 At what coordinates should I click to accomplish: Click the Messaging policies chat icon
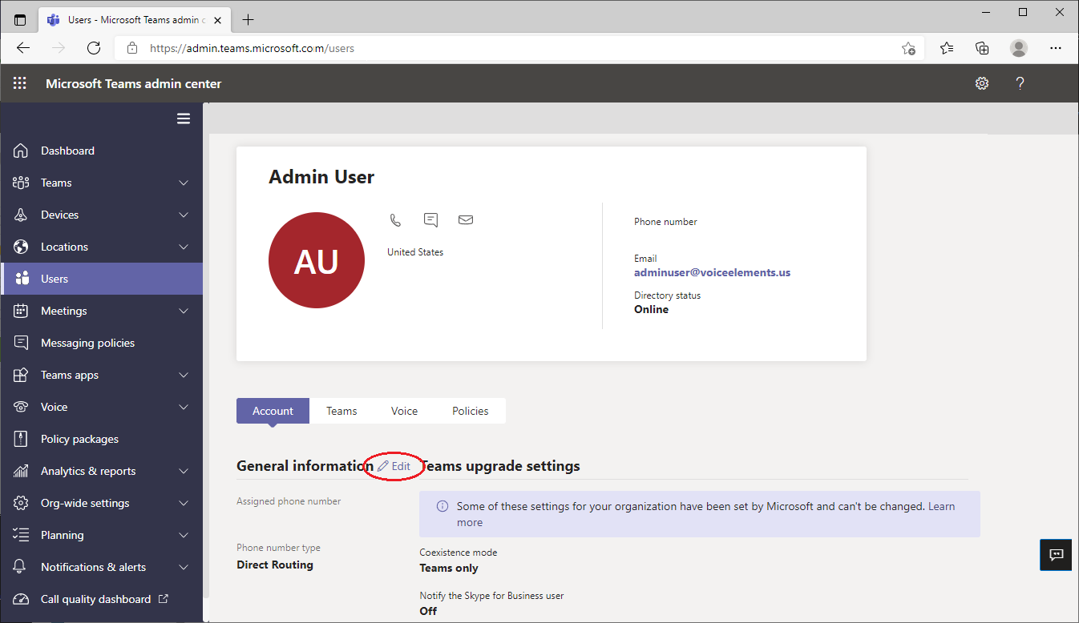(22, 343)
